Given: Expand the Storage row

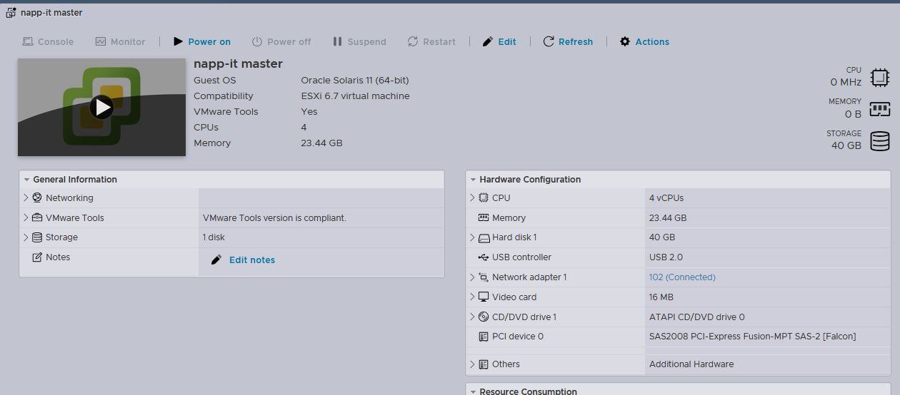Looking at the screenshot, I should pos(26,237).
